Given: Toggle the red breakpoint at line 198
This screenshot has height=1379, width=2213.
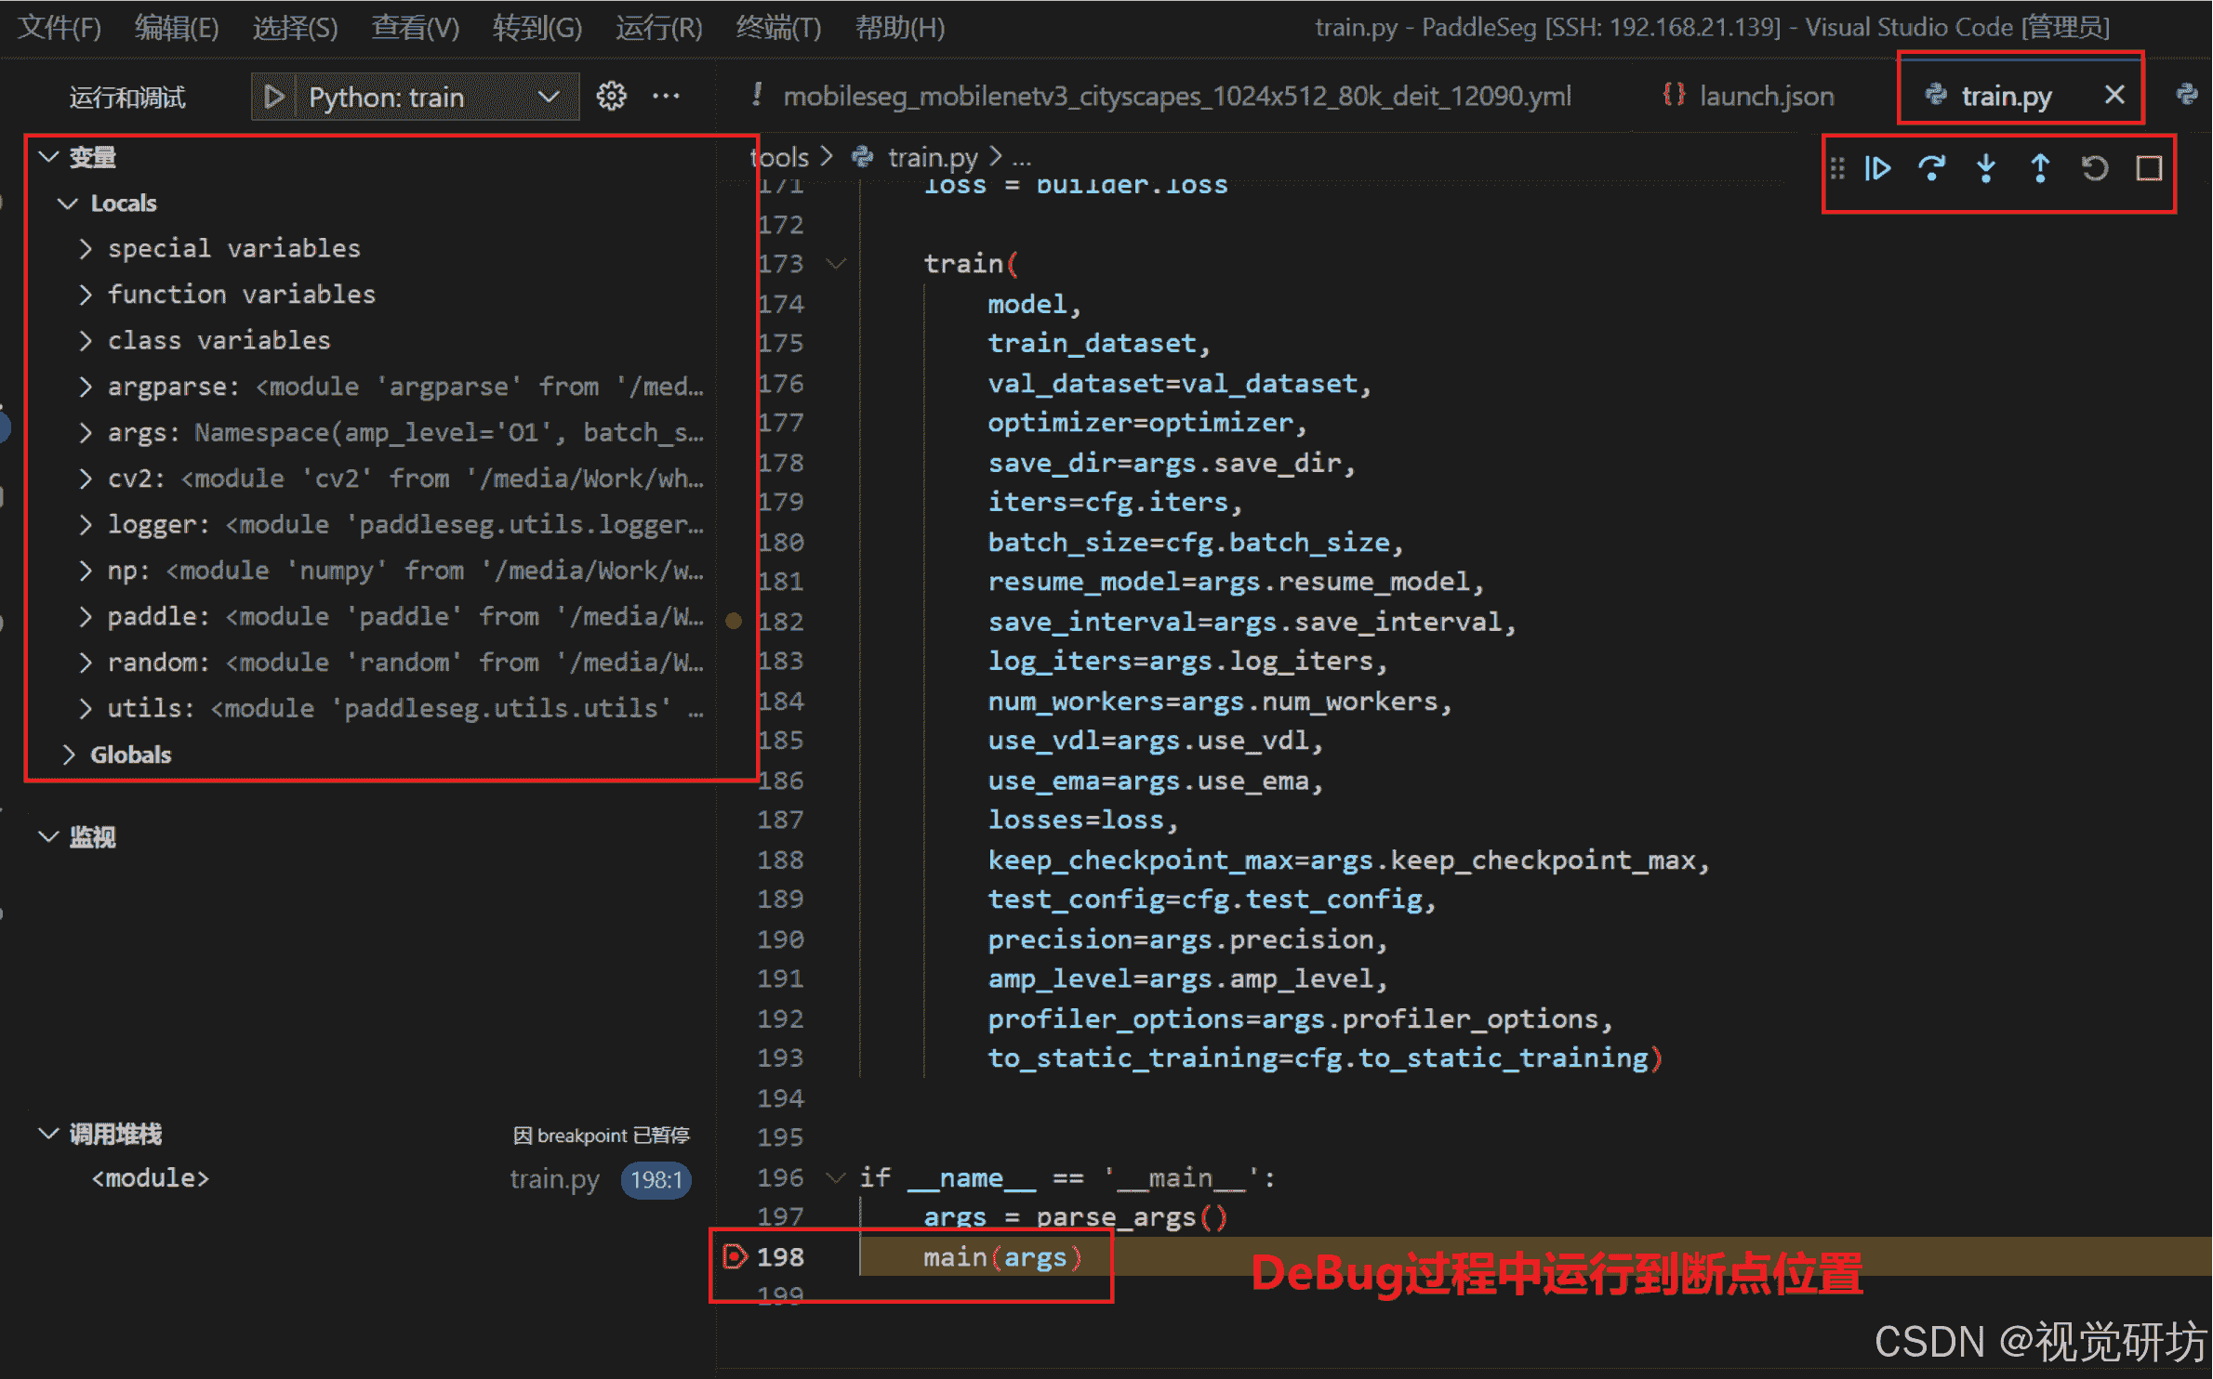Looking at the screenshot, I should click(x=735, y=1256).
